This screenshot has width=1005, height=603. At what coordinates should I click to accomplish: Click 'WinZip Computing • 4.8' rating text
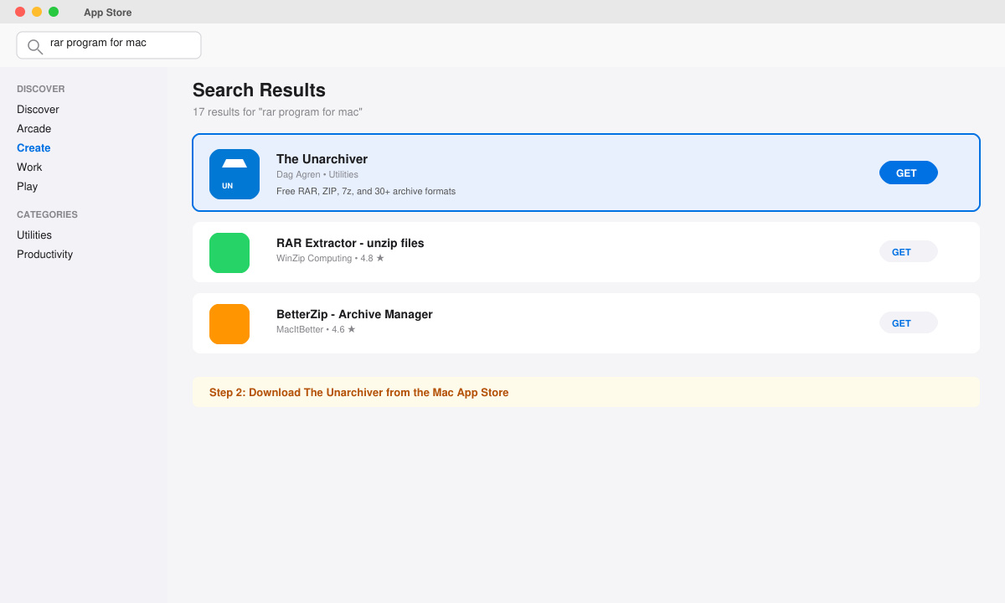(330, 258)
